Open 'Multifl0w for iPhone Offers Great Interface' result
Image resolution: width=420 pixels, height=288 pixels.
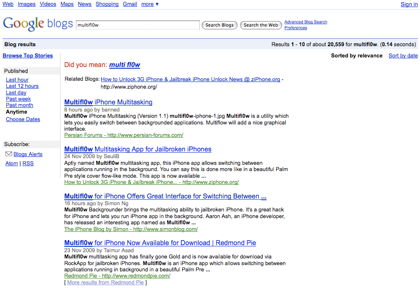[x=165, y=196]
